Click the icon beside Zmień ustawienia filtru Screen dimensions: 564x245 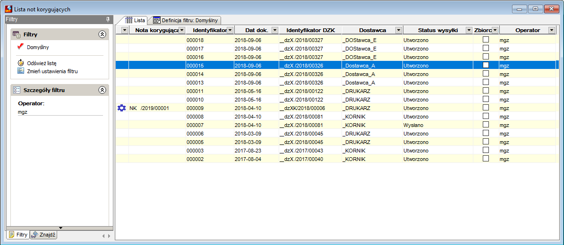[20, 71]
